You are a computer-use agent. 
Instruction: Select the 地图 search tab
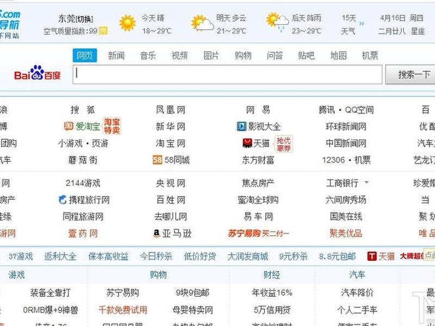(x=338, y=55)
